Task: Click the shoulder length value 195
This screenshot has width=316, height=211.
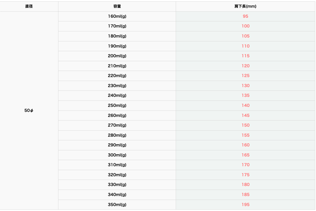Action: (x=245, y=205)
